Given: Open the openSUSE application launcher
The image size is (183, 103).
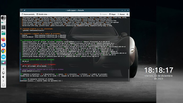Looking at the screenshot, I should click(3, 18).
